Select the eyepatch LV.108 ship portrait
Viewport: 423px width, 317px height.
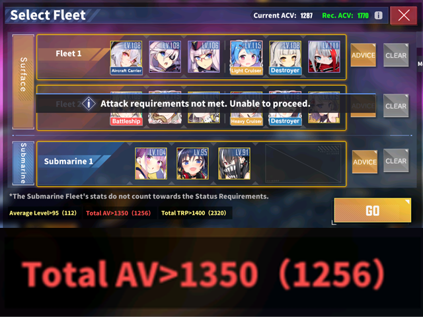(165, 57)
